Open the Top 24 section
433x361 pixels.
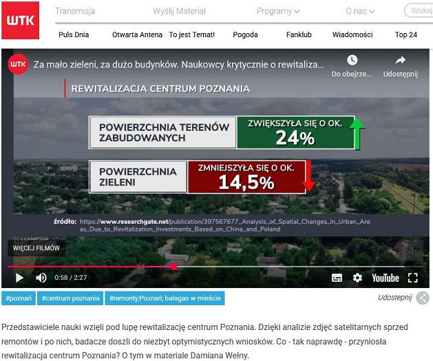click(x=406, y=34)
